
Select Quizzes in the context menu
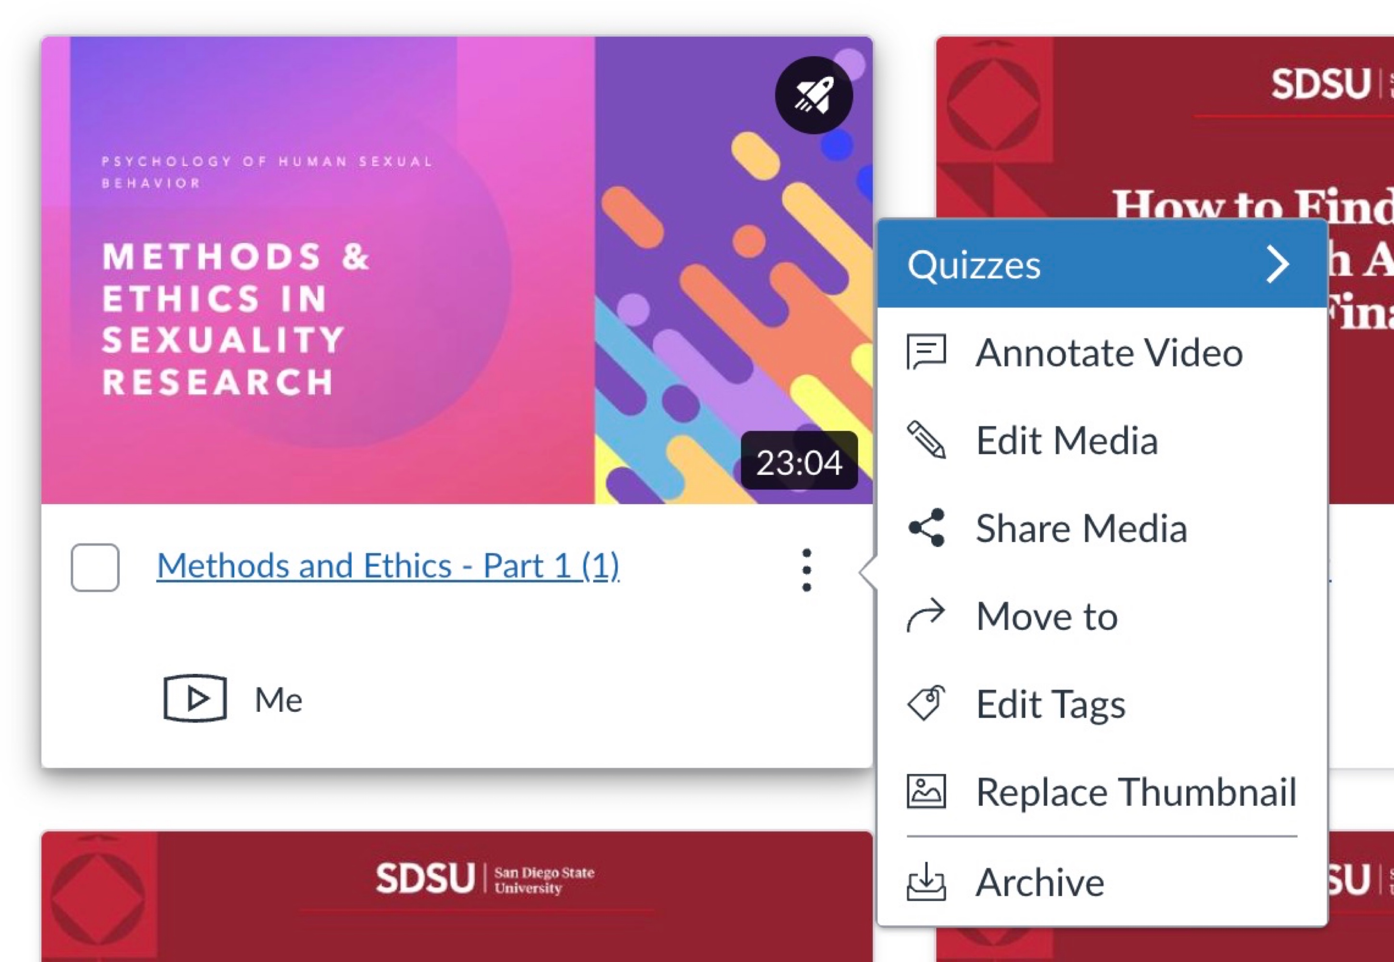click(x=974, y=265)
